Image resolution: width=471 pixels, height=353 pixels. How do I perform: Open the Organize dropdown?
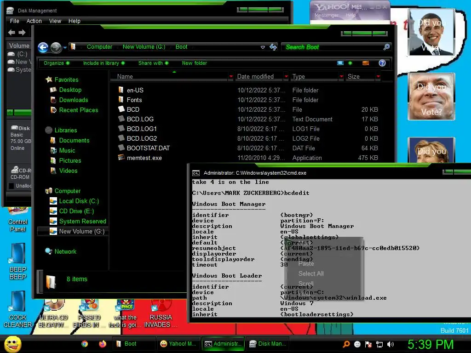57,63
